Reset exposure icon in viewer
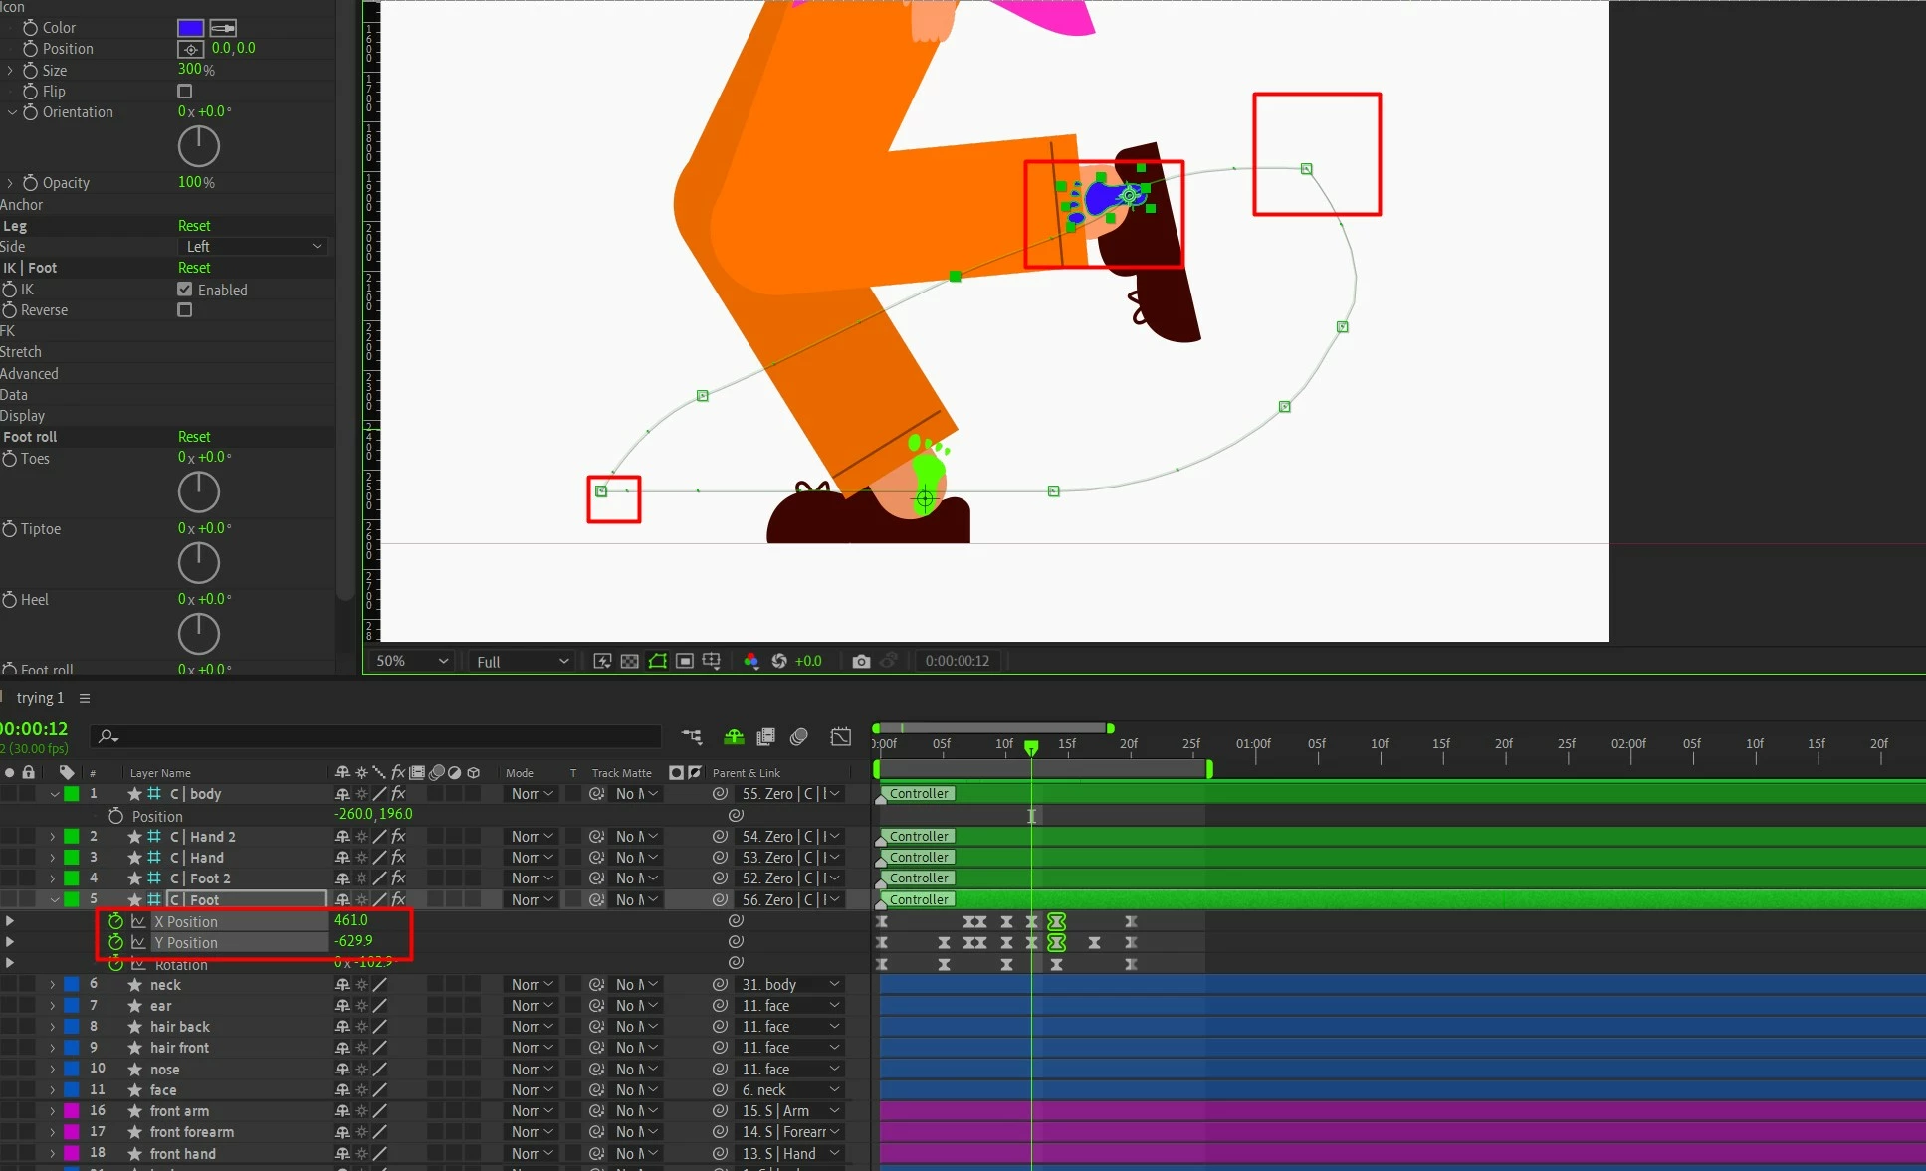The width and height of the screenshot is (1926, 1171). point(779,661)
